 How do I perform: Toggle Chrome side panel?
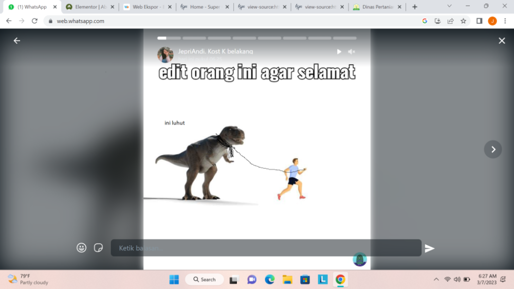pos(479,21)
